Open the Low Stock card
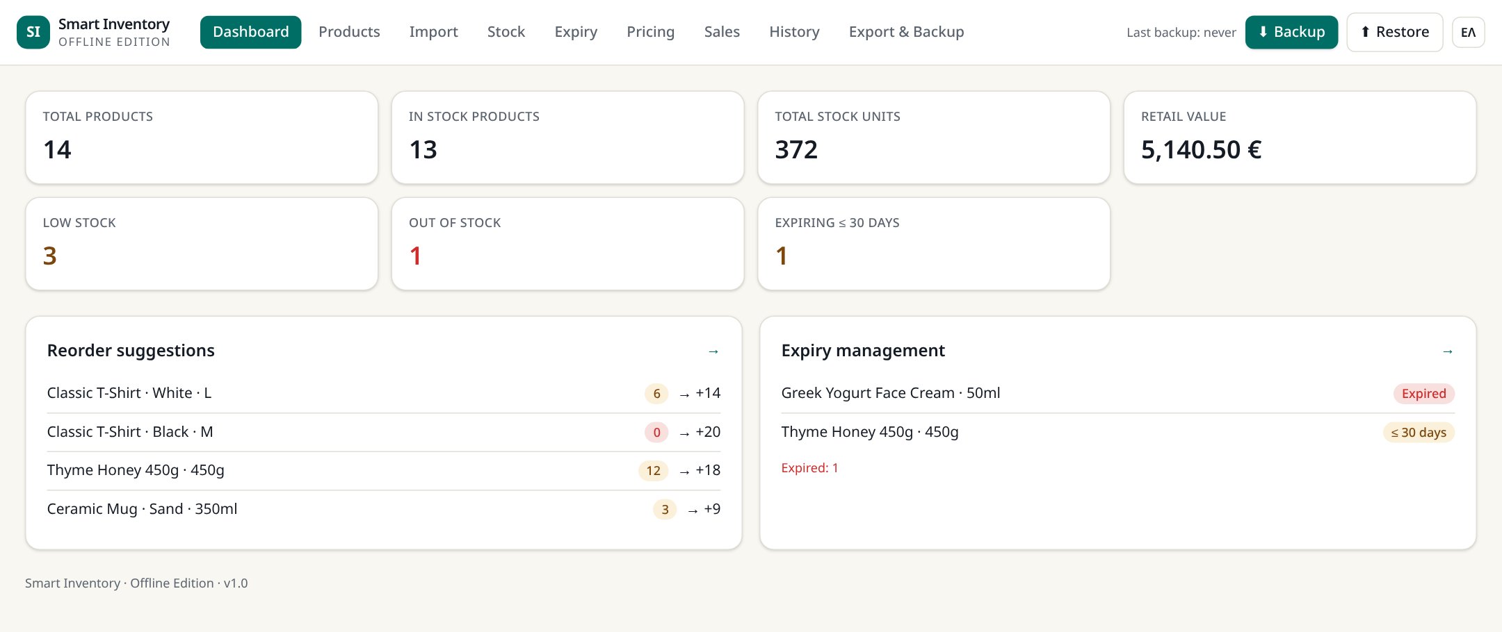Screen dimensions: 1502x632 coord(202,244)
